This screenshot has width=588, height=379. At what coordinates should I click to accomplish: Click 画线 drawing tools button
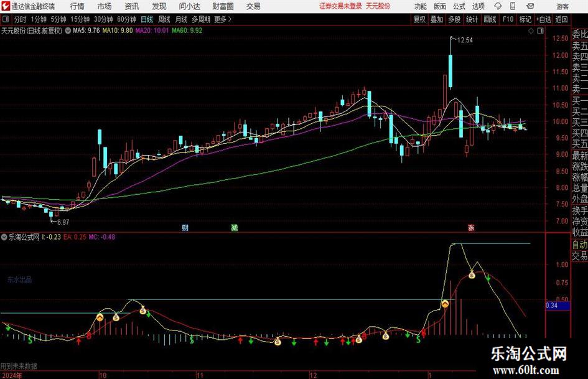coord(490,19)
